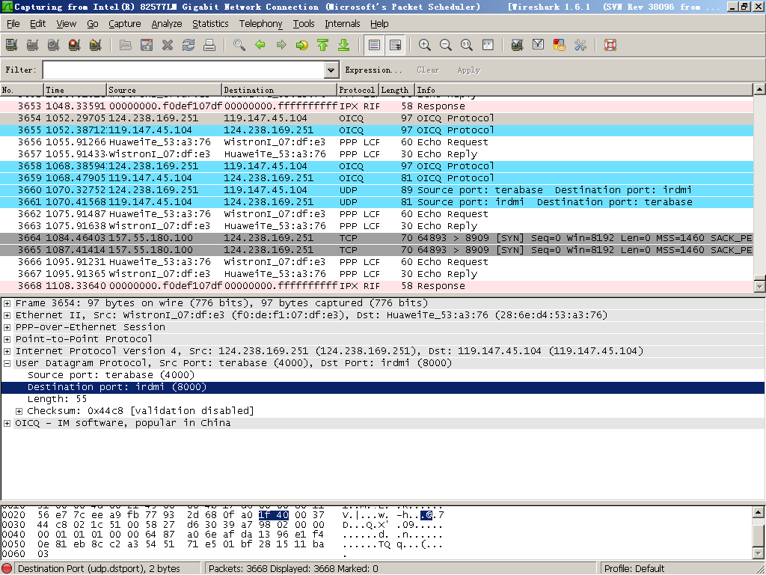The image size is (766, 575).
Task: Jump to the first packet
Action: tap(323, 46)
